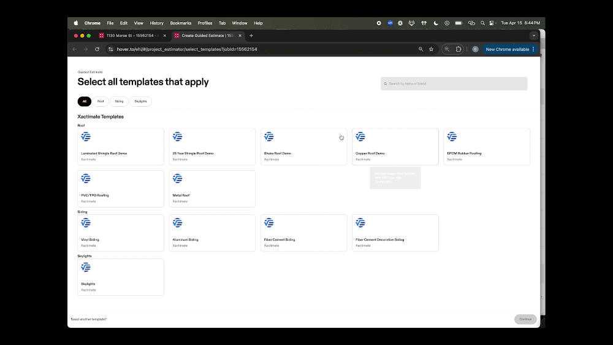Reload the page with the refresh icon

tap(97, 49)
